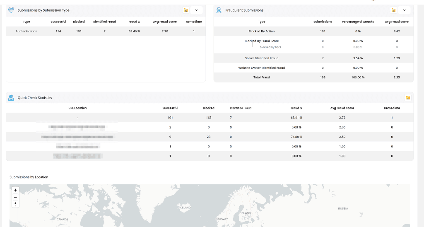Screen dimensions: 424x227
Task: Click the Fraudulent Submissions panel icon
Action: point(219,10)
